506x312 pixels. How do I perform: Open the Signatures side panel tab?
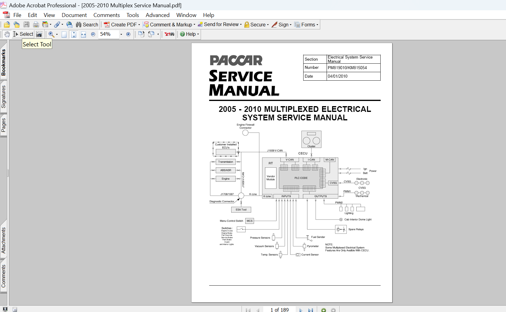click(4, 97)
